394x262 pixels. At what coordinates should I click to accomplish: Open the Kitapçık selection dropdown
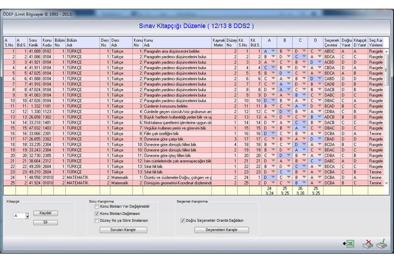coord(27,216)
